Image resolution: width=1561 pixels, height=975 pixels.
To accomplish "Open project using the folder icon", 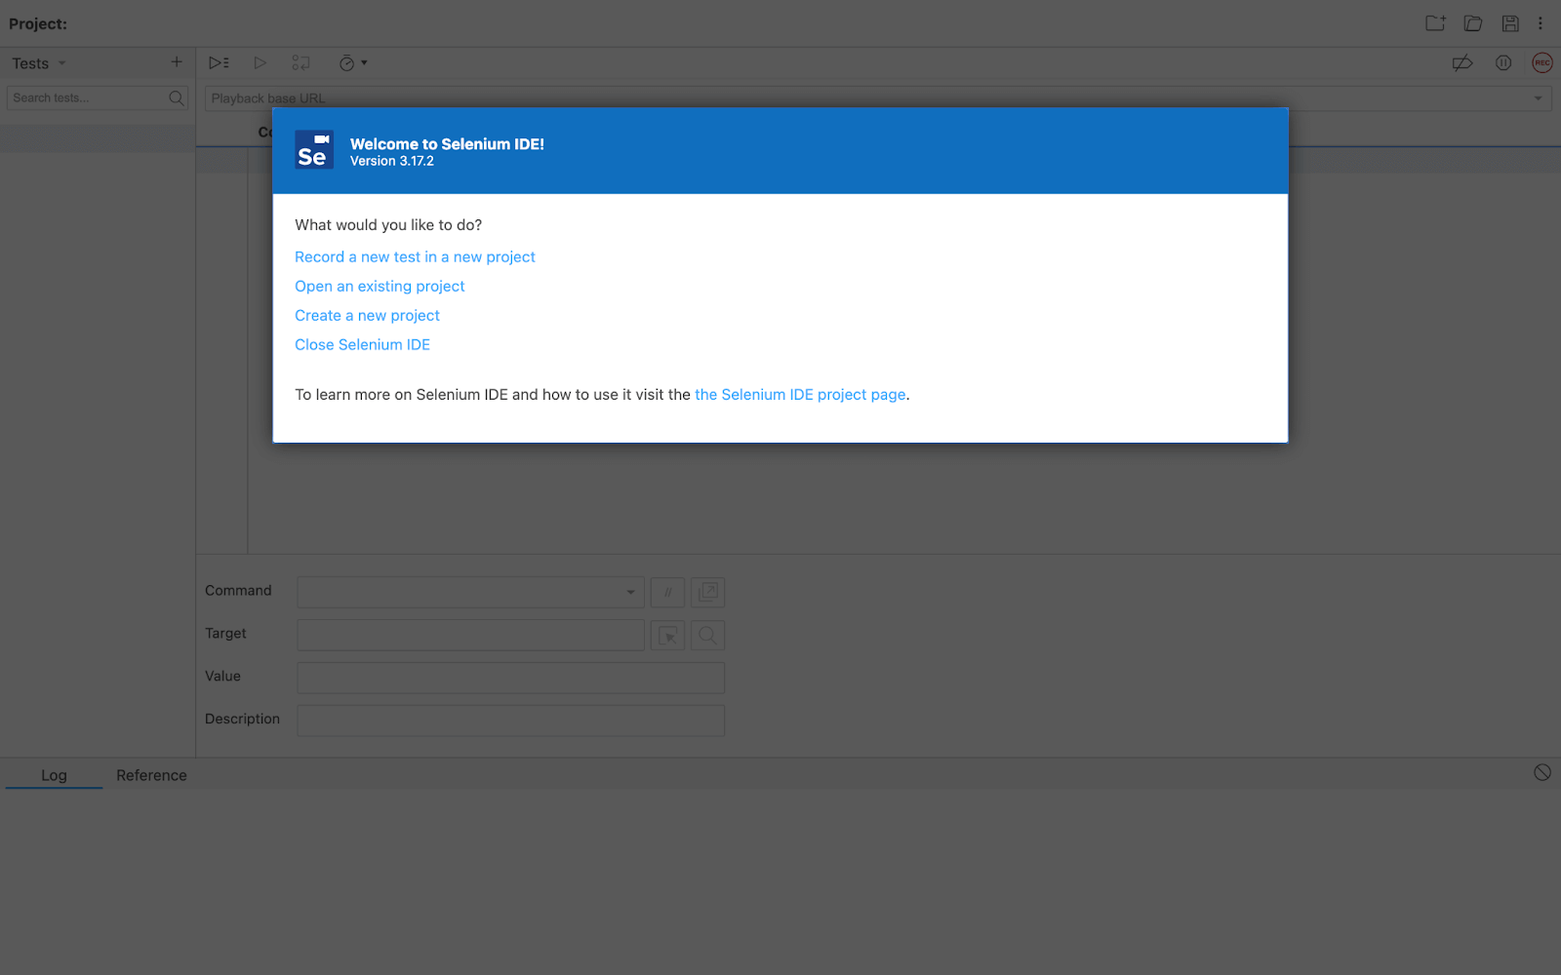I will [x=1473, y=23].
